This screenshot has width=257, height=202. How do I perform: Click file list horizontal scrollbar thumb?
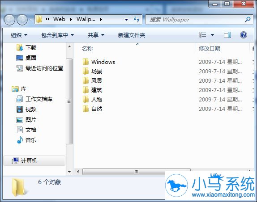pos(137,172)
